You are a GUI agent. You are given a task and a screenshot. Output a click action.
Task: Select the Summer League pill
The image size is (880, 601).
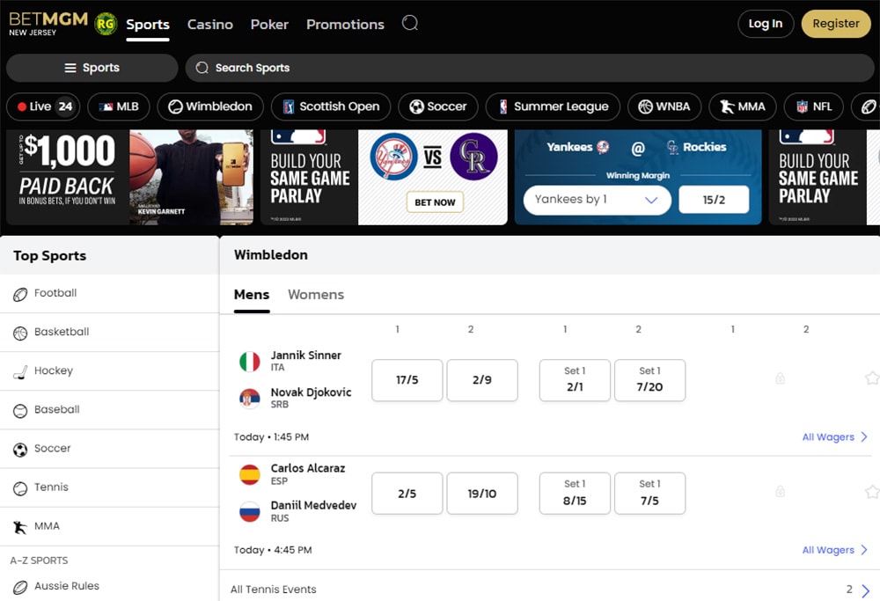point(553,106)
